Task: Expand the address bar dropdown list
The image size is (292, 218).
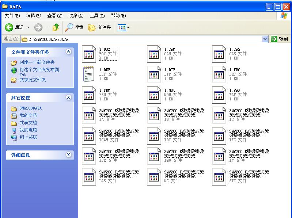Action: [265, 39]
